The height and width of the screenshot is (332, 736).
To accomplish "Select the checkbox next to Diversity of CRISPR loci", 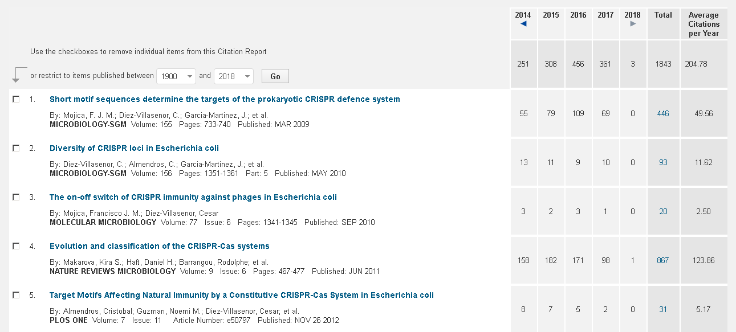I will pyautogui.click(x=17, y=148).
